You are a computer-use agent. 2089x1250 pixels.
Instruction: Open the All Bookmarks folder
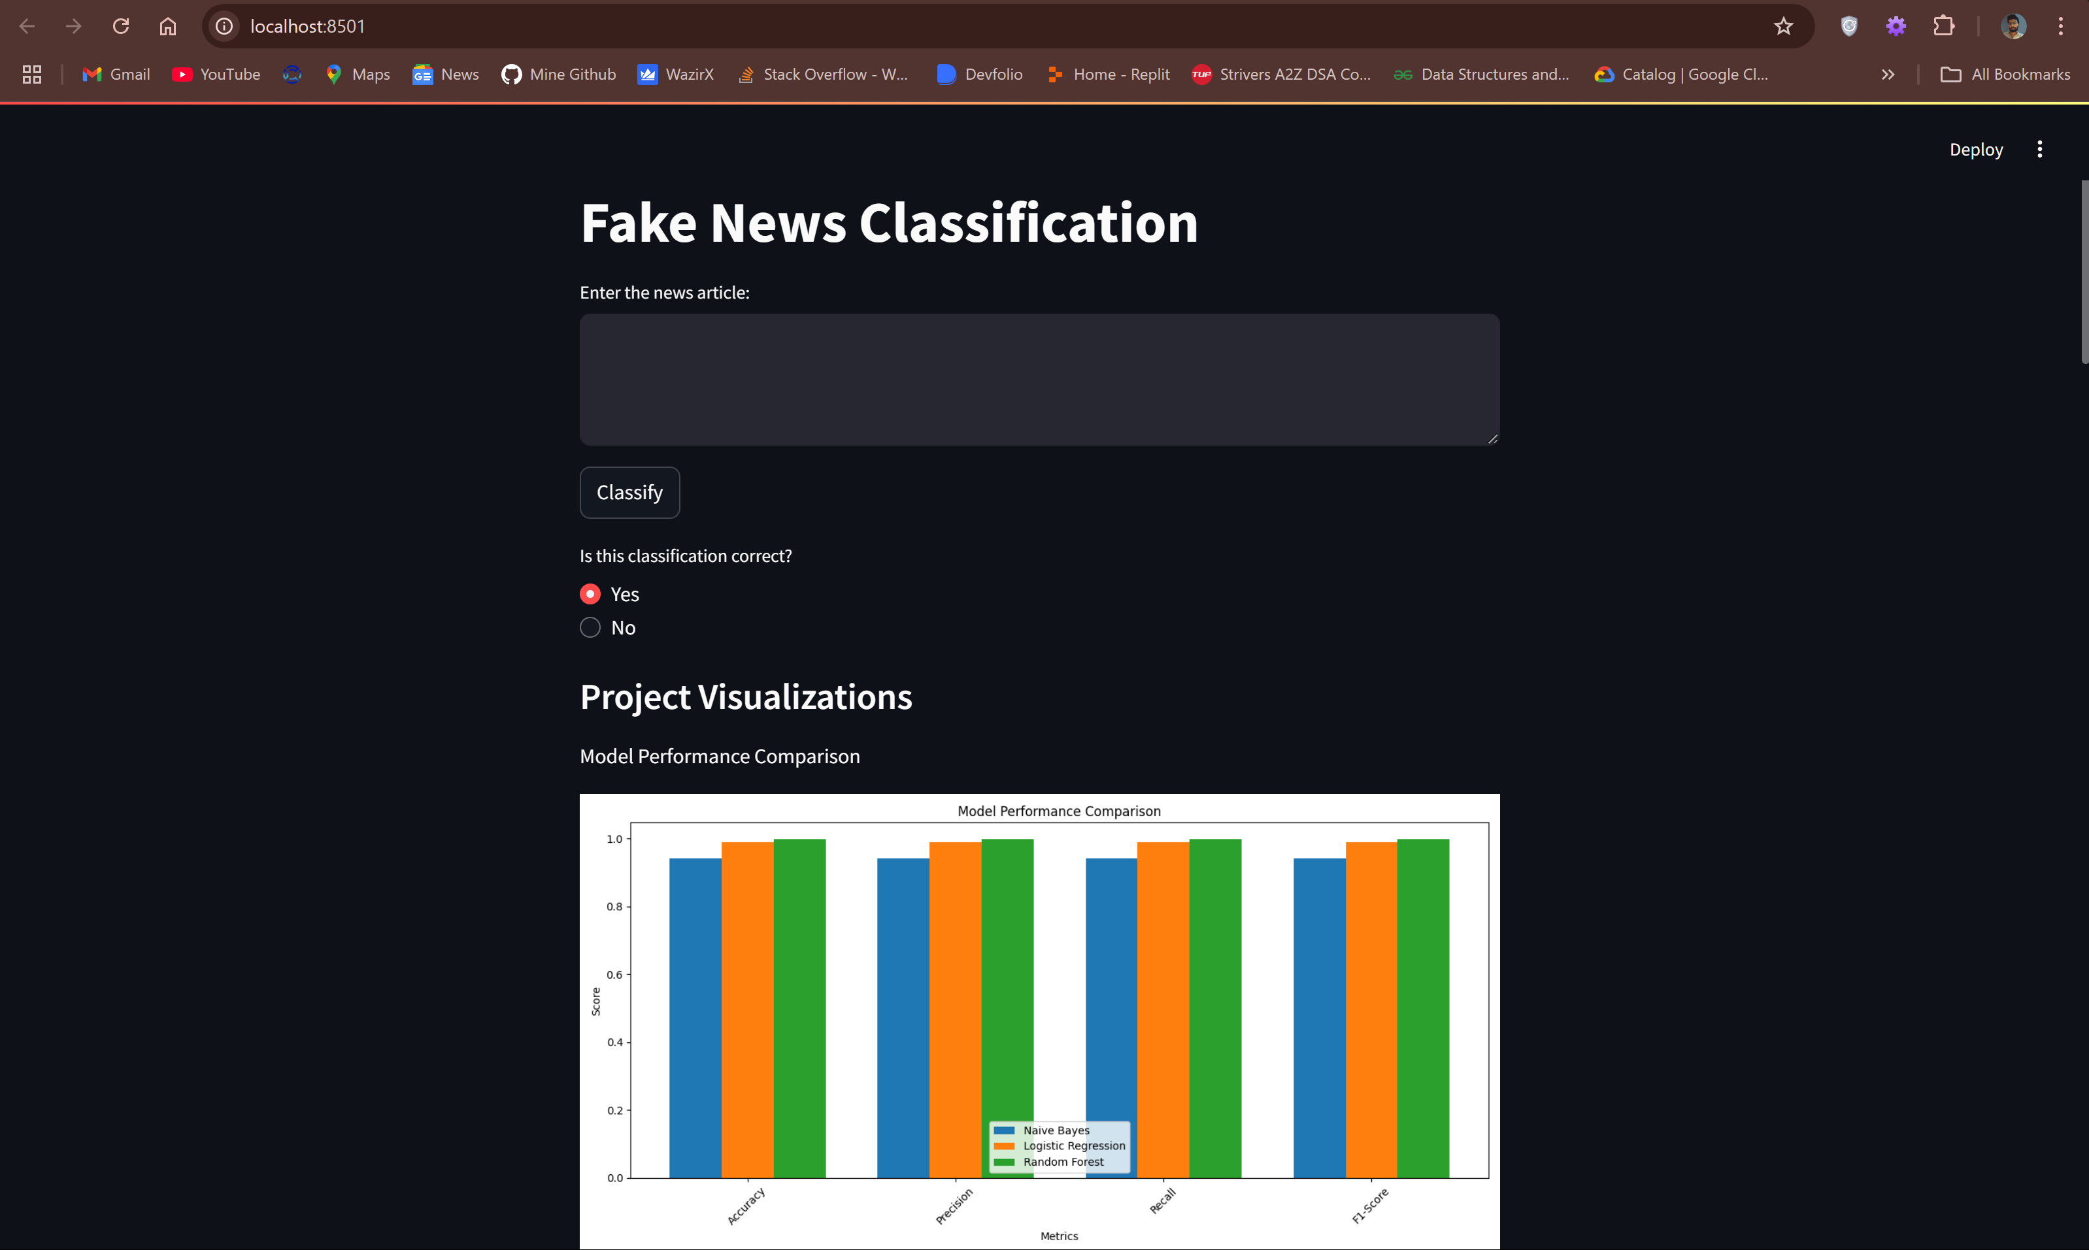[x=2005, y=74]
